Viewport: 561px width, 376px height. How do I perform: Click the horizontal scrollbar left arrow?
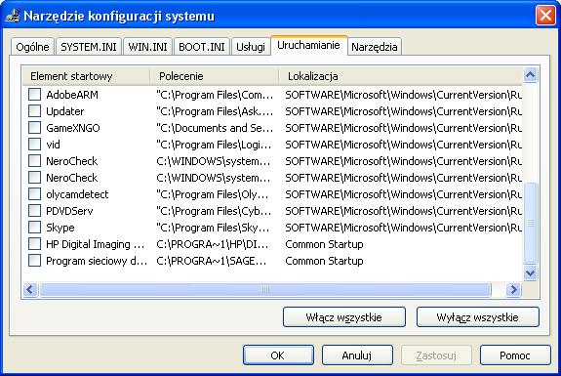pyautogui.click(x=30, y=289)
